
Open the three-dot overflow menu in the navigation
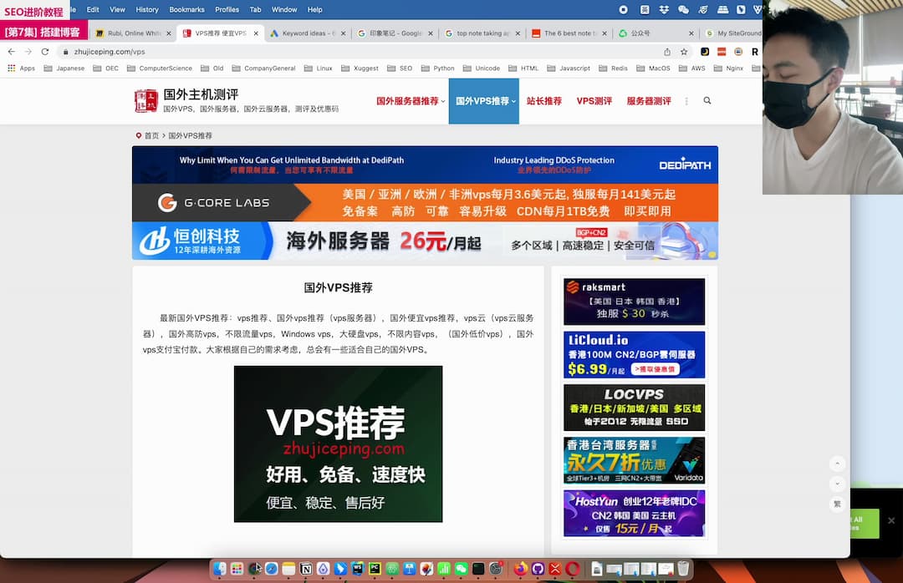(x=686, y=99)
